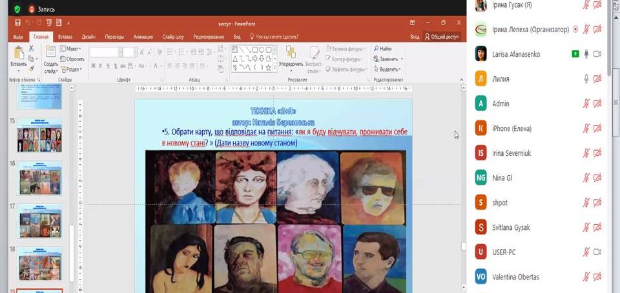Switch to the Дизайн tab

point(88,37)
